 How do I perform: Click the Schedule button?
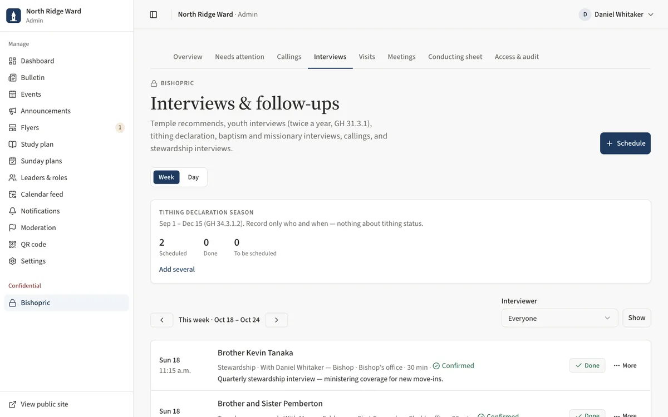point(625,143)
